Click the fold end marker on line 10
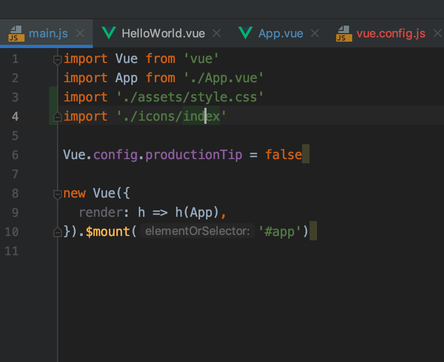 coord(58,232)
